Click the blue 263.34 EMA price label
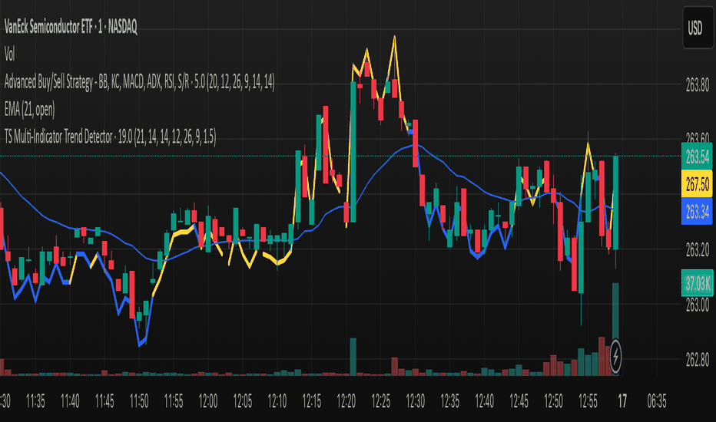 [x=697, y=211]
